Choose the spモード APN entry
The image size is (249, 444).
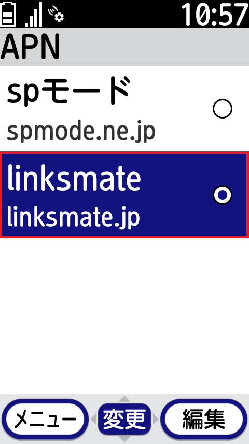click(125, 109)
